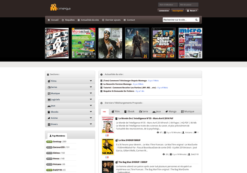Open Dernier ajouts in navigation bar
Image resolution: width=247 pixels, height=173 pixels.
(111, 20)
